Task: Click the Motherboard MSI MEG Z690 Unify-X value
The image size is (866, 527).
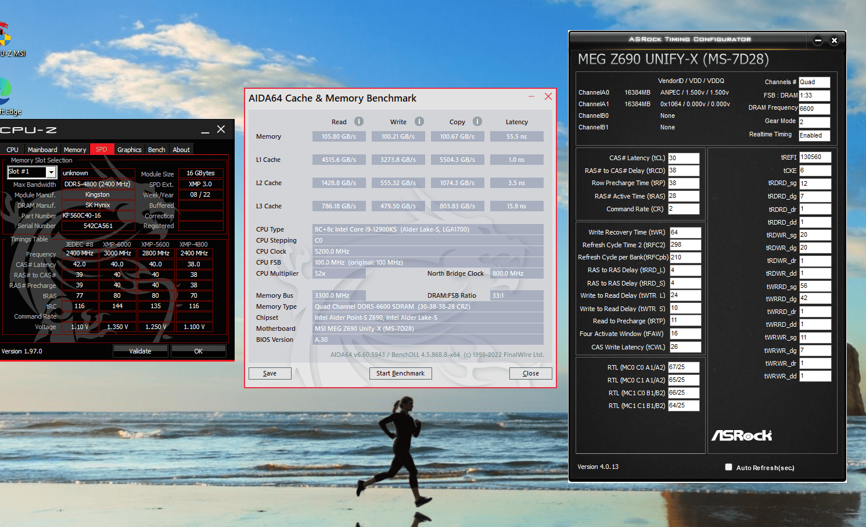Action: [428, 329]
